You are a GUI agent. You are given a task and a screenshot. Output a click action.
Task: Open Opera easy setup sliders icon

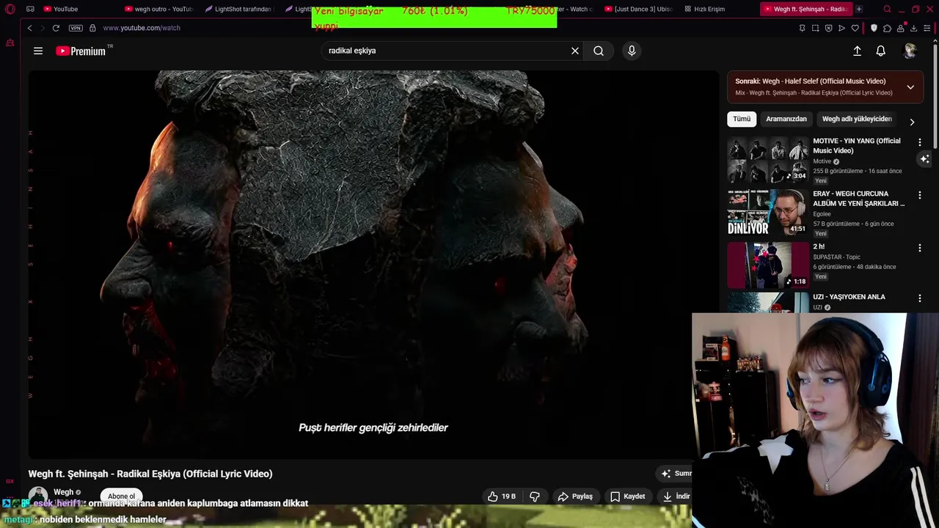coord(927,28)
